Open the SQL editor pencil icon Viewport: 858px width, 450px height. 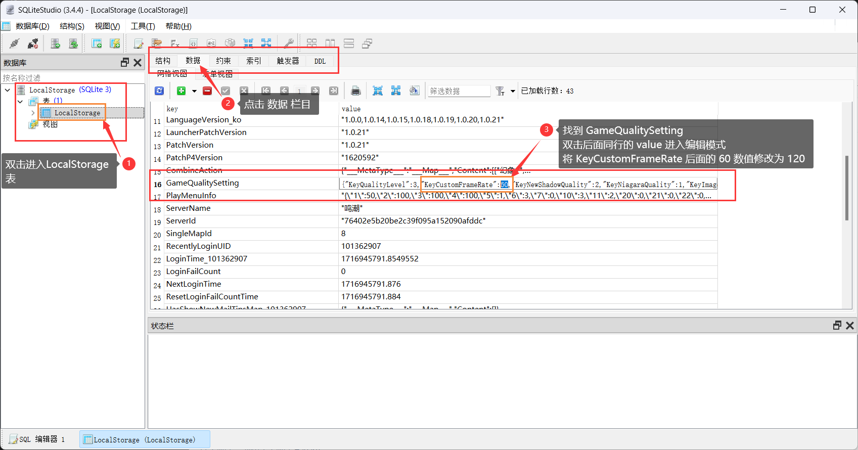(139, 43)
